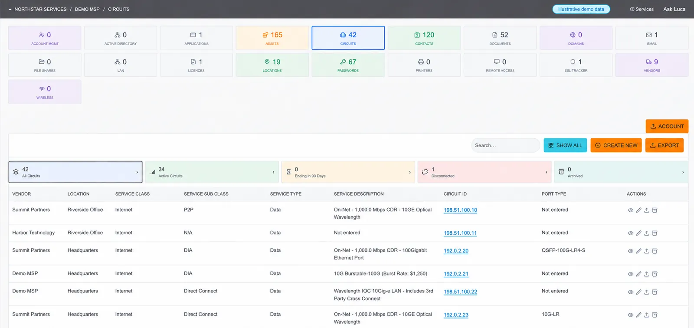Viewport: 694px width, 328px height.
Task: Show the 192.0.2.20 circuit eye icon
Action: pos(630,251)
